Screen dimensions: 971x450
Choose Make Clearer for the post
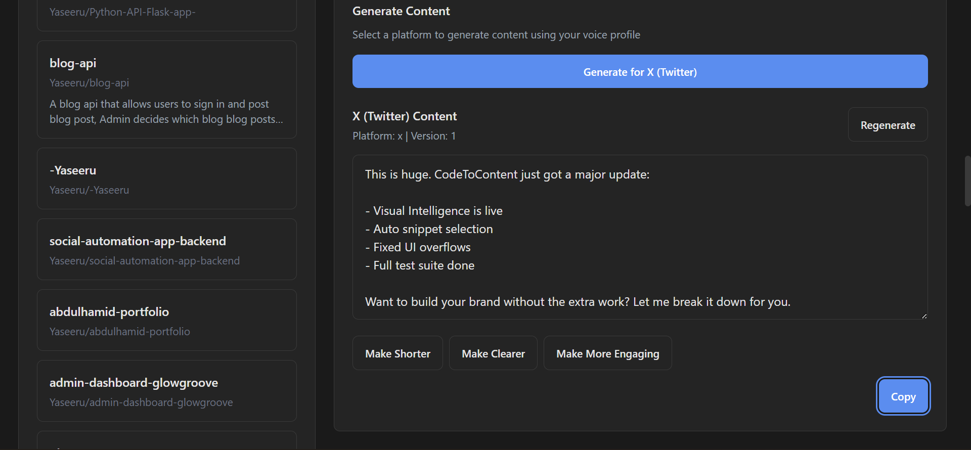click(493, 353)
